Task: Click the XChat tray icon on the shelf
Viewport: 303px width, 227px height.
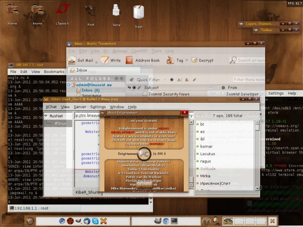Action: click(272, 221)
